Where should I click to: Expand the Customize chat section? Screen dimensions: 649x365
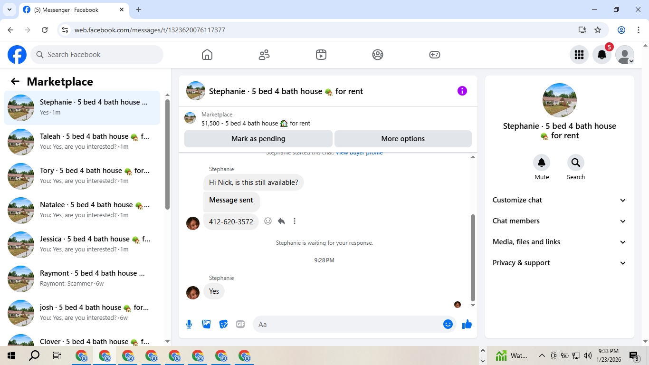[x=559, y=200]
